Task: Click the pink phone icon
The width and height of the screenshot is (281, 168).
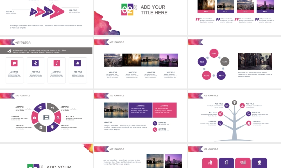Action: [155, 129]
